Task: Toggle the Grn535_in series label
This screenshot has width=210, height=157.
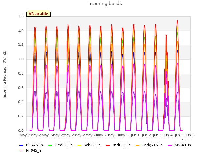Action: click(64, 145)
